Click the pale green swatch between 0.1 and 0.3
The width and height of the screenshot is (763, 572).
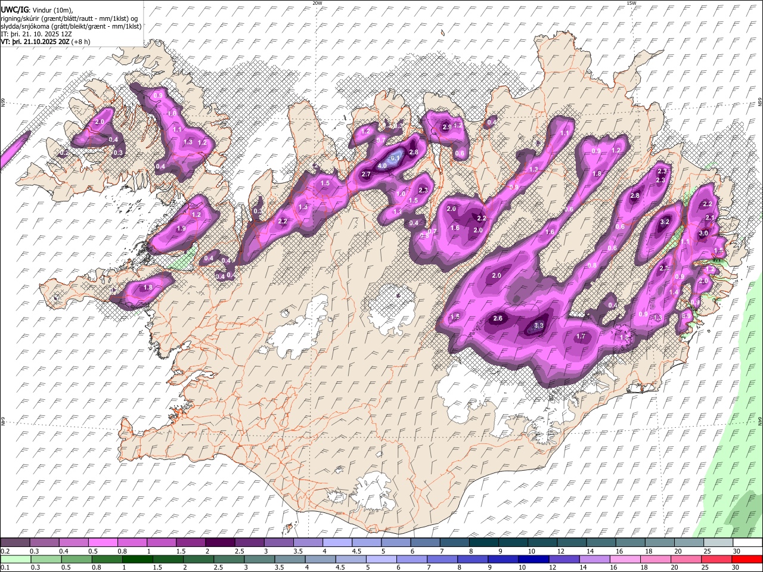pos(15,559)
